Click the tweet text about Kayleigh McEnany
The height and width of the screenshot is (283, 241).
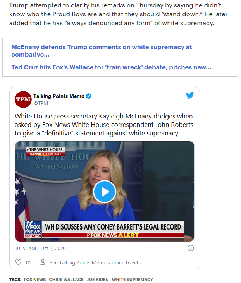tap(104, 125)
